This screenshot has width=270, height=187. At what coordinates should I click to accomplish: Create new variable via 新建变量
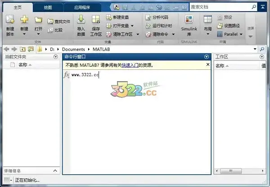pos(117,17)
